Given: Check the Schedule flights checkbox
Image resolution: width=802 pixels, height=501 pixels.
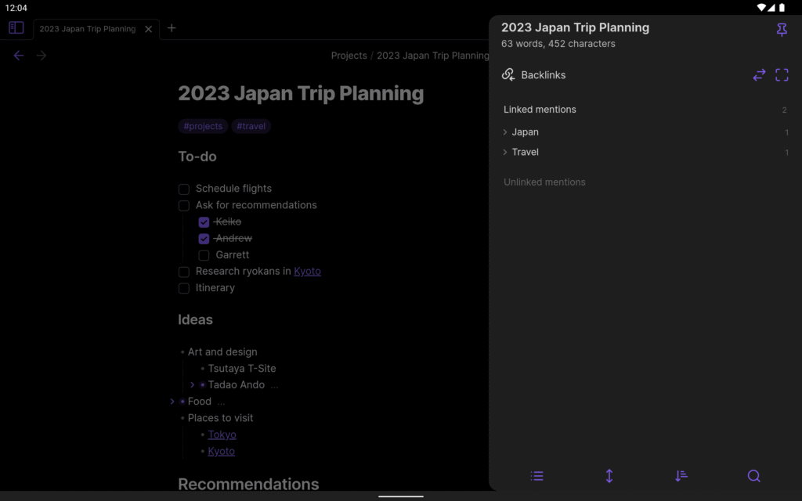Looking at the screenshot, I should [183, 189].
